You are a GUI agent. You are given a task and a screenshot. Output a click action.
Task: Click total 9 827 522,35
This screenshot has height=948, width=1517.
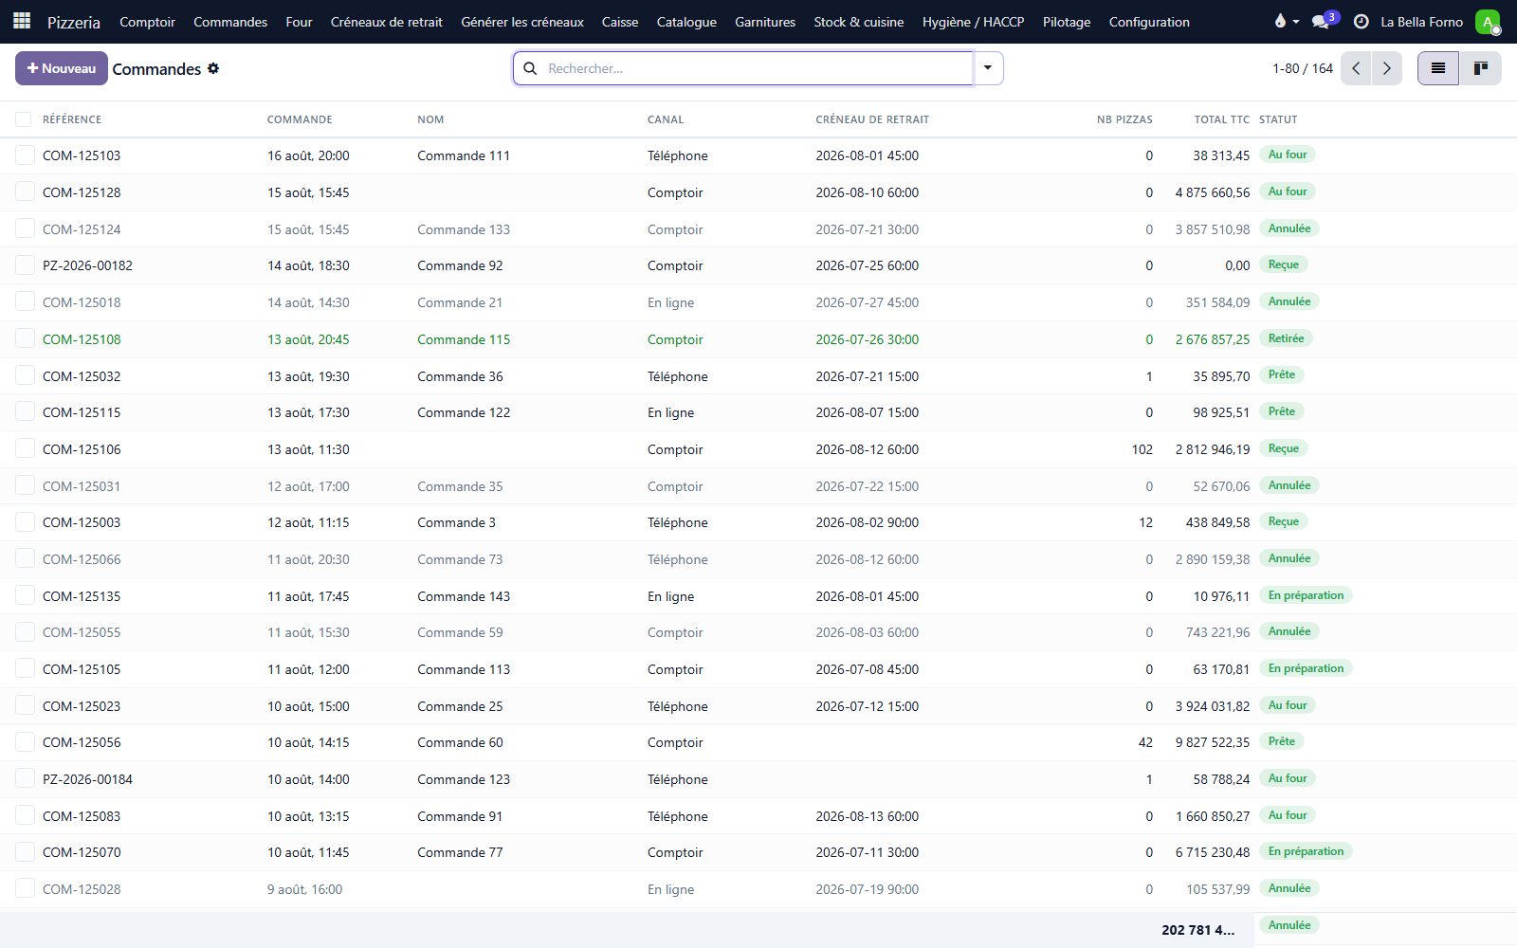1213,742
